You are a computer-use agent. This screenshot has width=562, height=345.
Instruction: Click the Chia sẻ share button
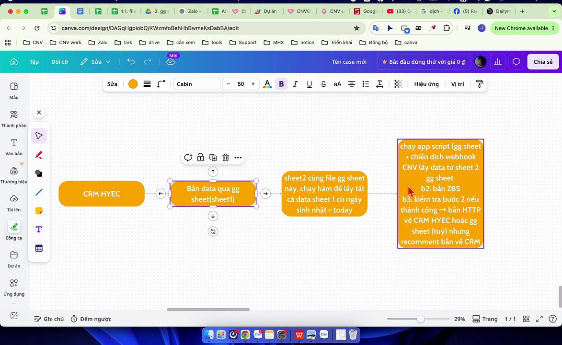pyautogui.click(x=543, y=62)
